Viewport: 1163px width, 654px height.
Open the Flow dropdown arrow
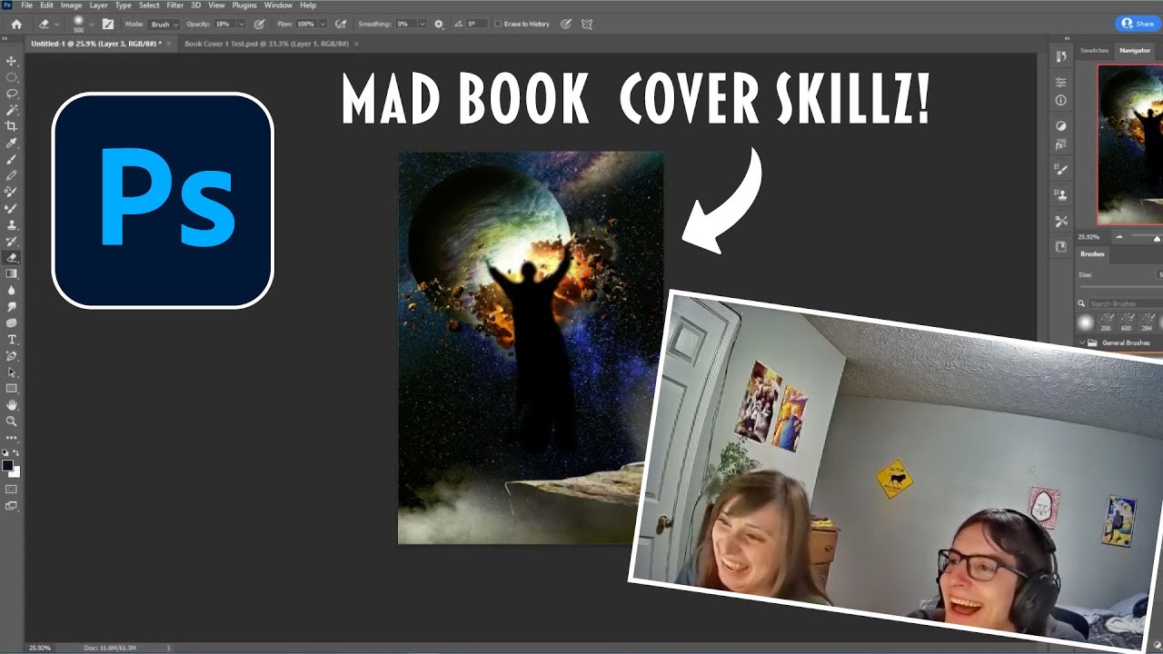point(322,24)
